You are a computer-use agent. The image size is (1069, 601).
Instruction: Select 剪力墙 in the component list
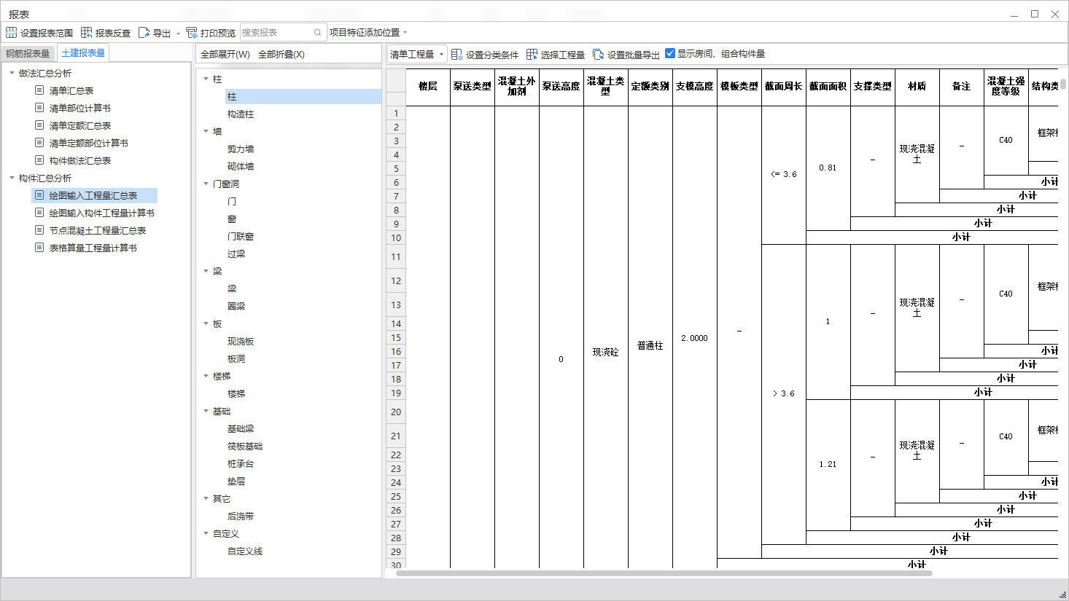241,149
